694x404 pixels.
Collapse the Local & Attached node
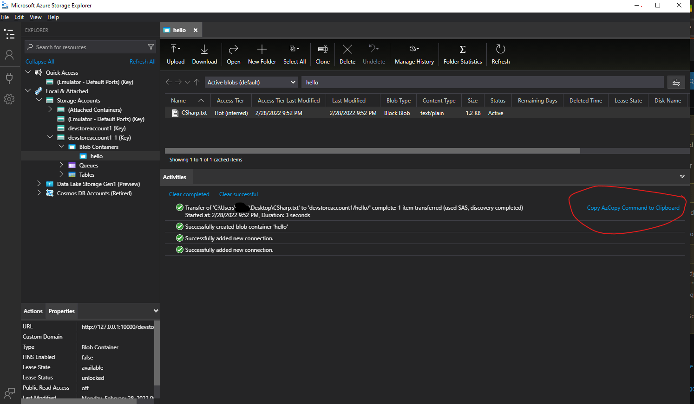click(x=28, y=91)
